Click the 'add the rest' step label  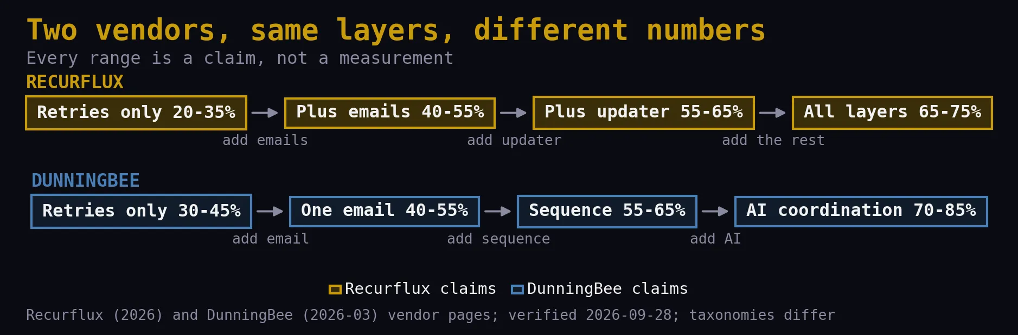[x=773, y=141]
